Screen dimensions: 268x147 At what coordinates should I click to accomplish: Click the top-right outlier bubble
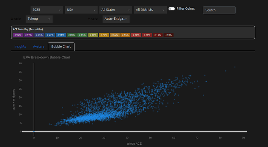[x=235, y=67]
